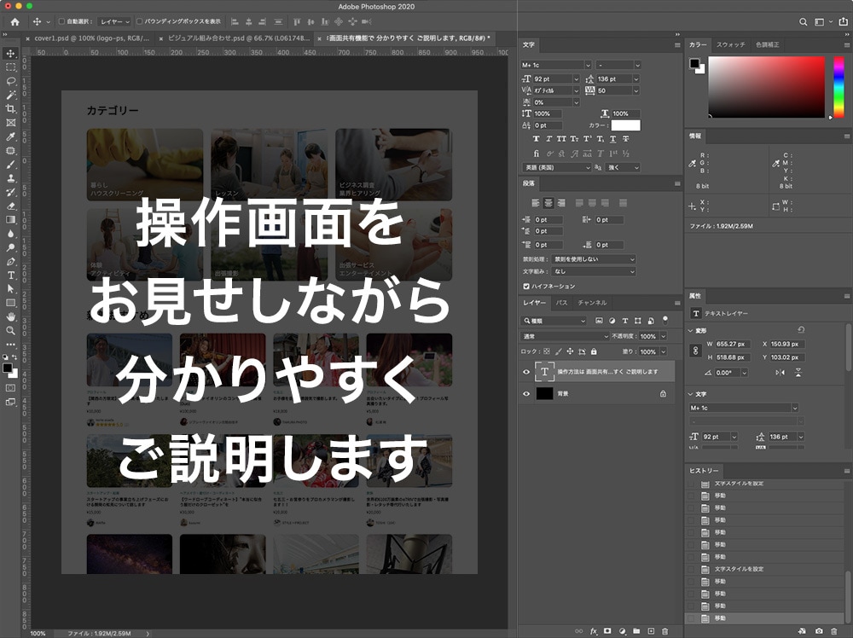Screen dimensions: 853x638
Task: Open character panel menu icon
Action: point(677,45)
